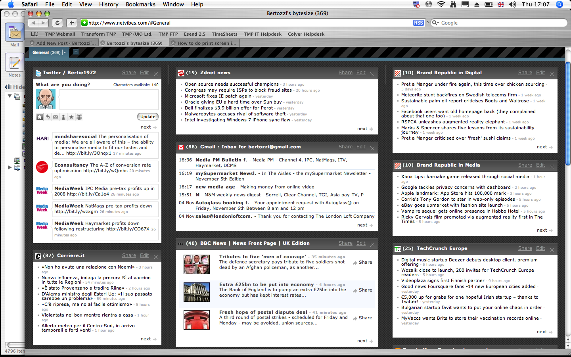
Task: Open the General tab dropdown arrow
Action: click(65, 52)
